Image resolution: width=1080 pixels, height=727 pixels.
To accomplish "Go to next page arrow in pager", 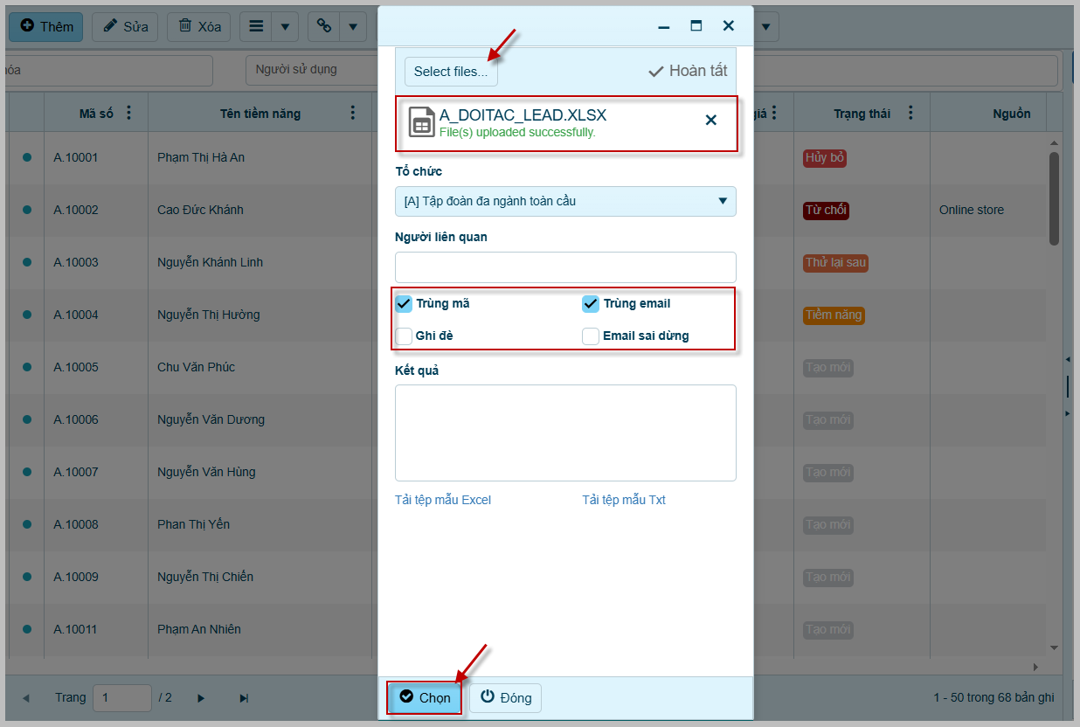I will (201, 698).
